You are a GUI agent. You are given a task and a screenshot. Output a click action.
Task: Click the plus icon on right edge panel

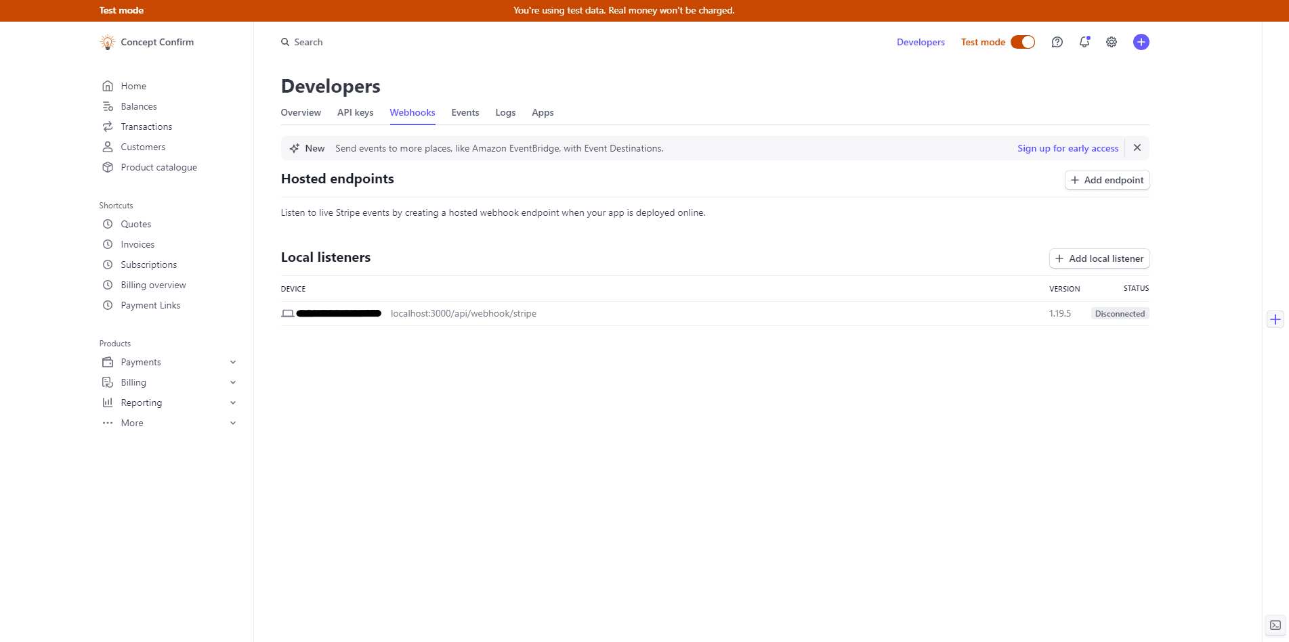click(x=1275, y=319)
